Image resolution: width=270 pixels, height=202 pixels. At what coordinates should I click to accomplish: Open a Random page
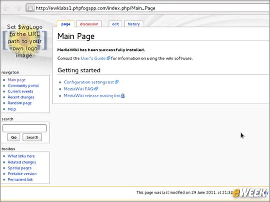pyautogui.click(x=20, y=103)
